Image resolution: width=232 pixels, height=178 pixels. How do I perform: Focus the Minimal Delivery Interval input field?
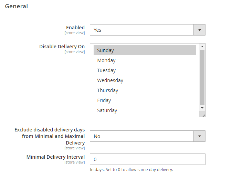tap(148, 159)
